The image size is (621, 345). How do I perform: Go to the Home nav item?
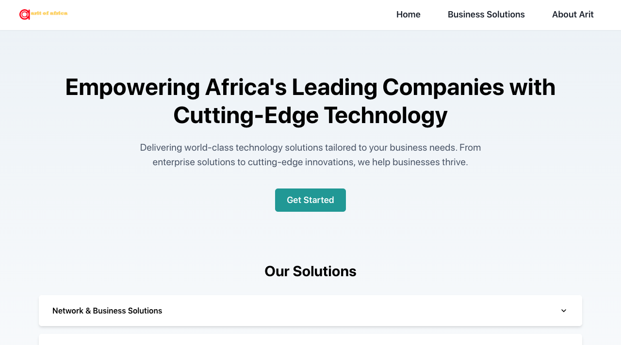click(408, 15)
